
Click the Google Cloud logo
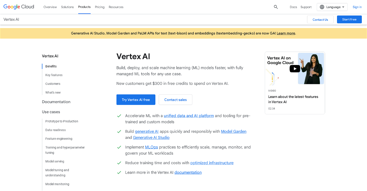click(x=19, y=7)
